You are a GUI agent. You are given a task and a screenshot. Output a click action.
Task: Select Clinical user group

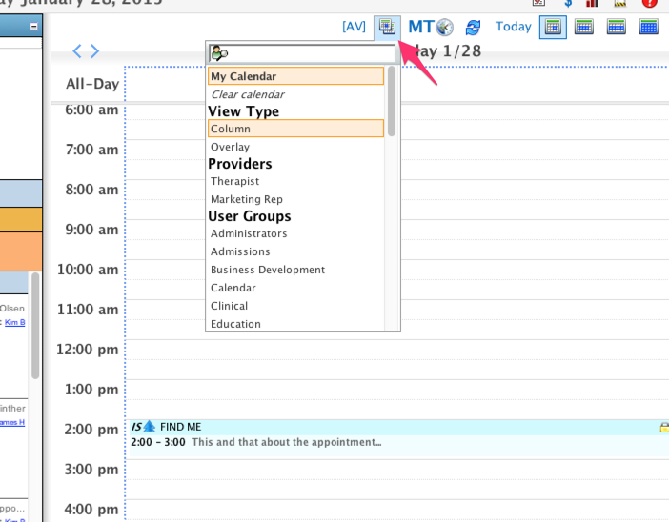click(229, 306)
